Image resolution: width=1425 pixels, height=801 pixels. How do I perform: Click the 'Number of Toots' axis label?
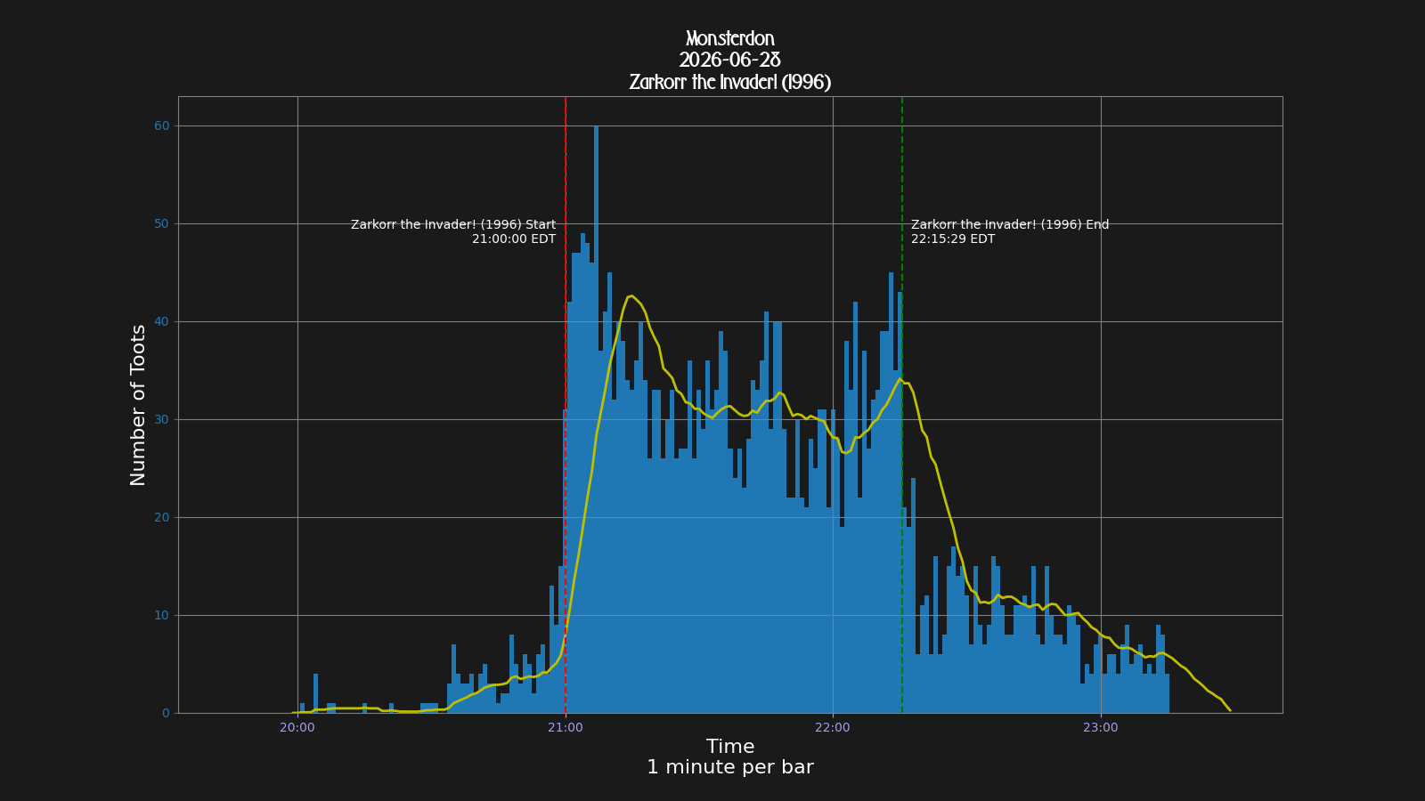tap(138, 405)
